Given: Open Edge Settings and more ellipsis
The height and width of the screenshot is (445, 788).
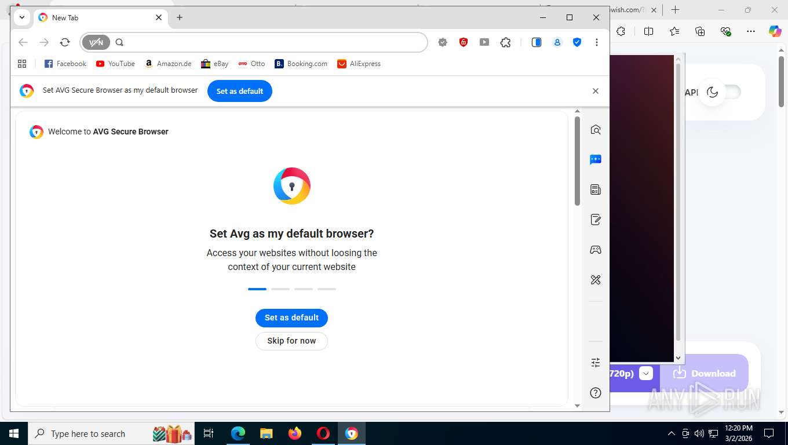Looking at the screenshot, I should [751, 31].
